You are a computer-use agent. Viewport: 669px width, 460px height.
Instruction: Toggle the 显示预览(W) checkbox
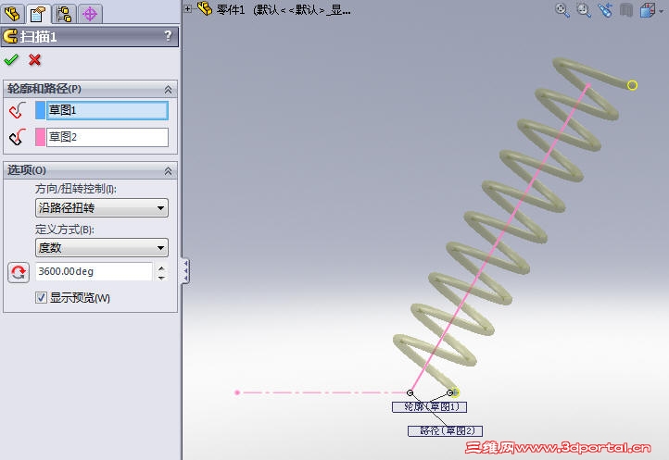point(41,297)
